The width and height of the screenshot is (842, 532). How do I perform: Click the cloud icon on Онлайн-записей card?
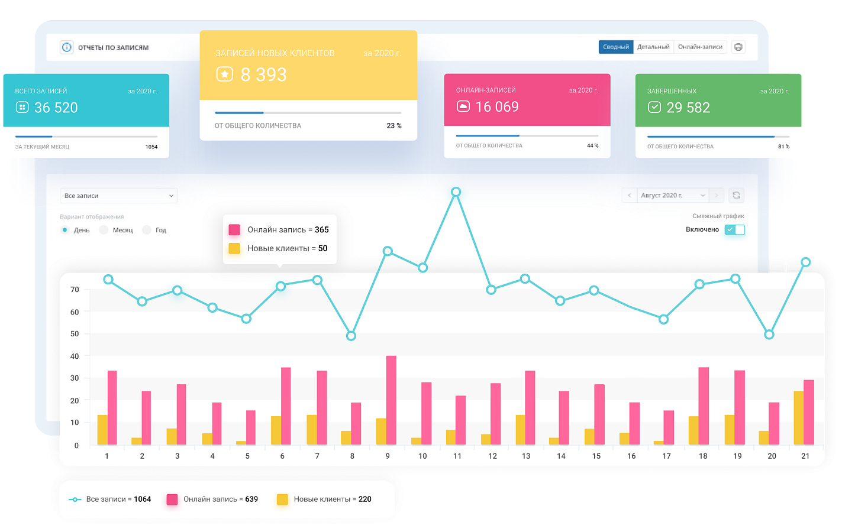tap(463, 106)
